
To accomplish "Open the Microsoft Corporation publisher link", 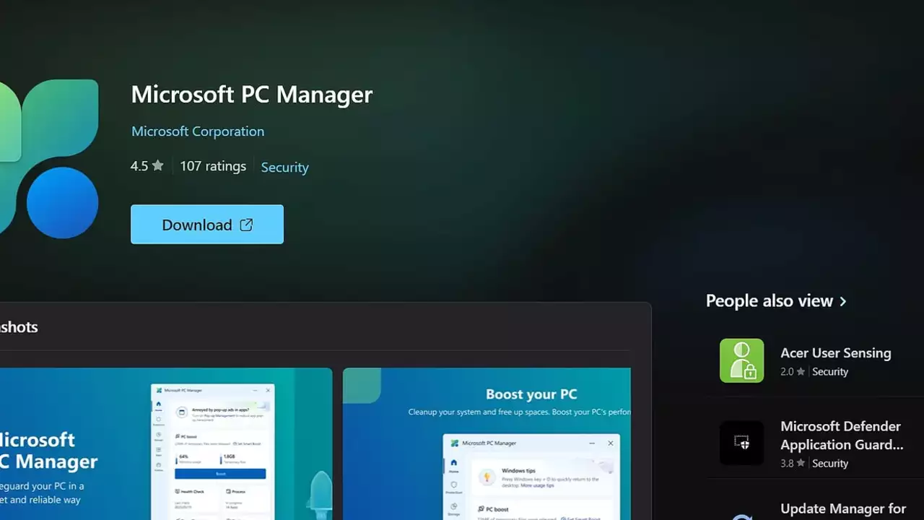I will (198, 131).
